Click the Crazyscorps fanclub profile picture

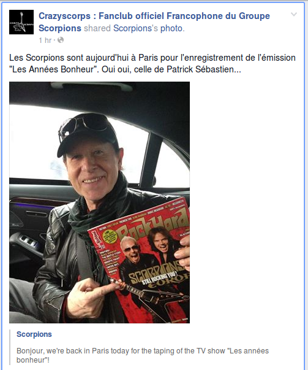pyautogui.click(x=21, y=22)
